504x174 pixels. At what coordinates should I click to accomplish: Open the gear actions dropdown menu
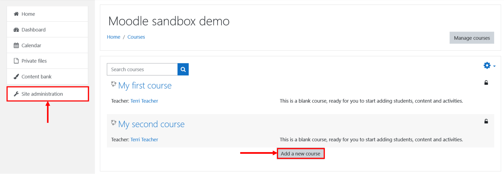[489, 66]
